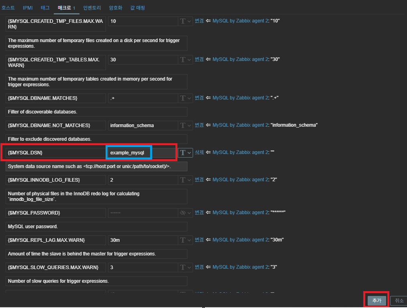Open the value type dropdown for {$MYSQL.DSN}
The image size is (407, 308).
pos(185,152)
